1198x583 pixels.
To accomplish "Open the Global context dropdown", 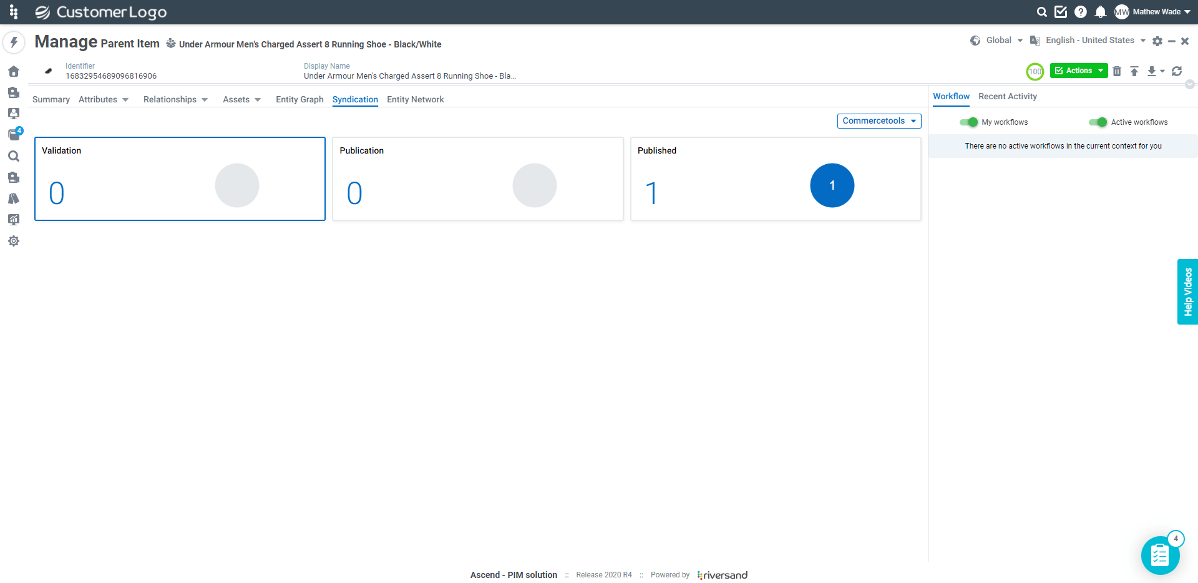I will tap(1005, 41).
